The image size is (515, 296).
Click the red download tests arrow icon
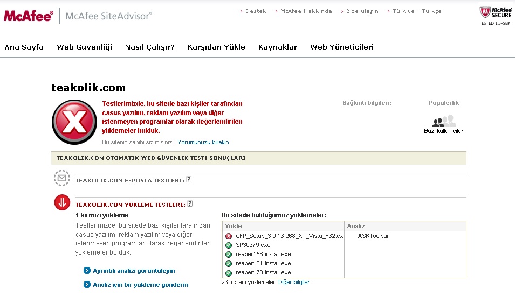tap(62, 202)
